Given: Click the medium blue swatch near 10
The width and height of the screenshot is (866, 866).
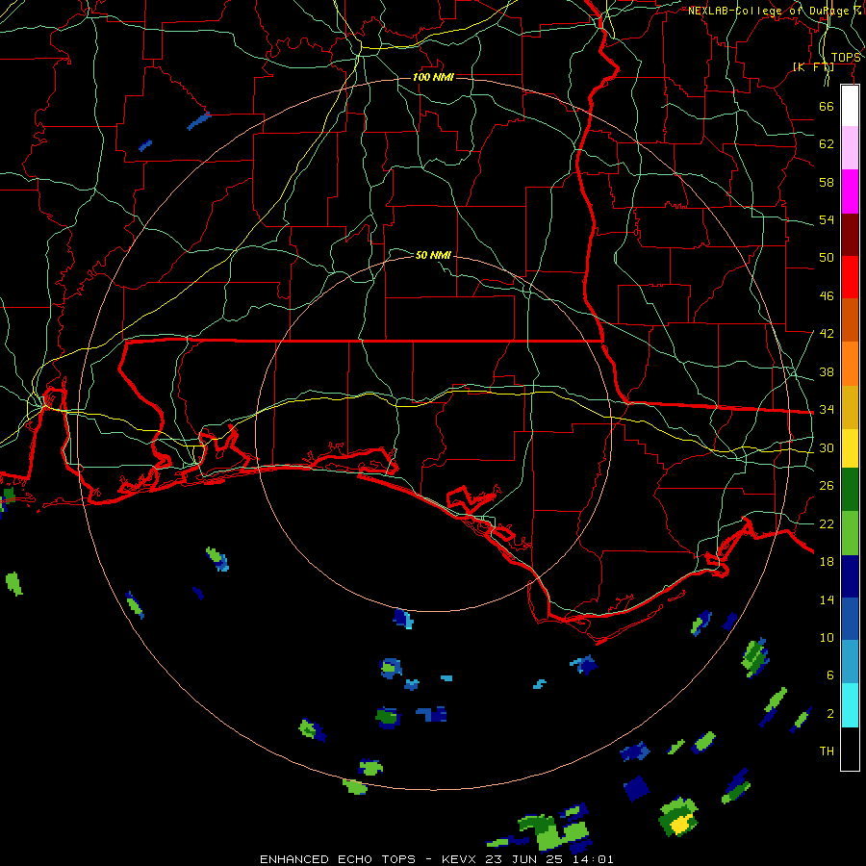Looking at the screenshot, I should pos(850,619).
